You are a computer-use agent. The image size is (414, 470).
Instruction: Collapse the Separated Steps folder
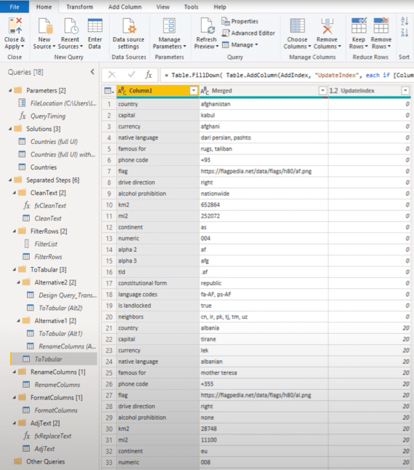[x=10, y=180]
